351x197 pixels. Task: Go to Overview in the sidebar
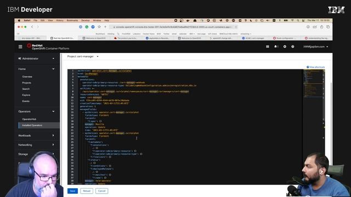[x=27, y=77]
